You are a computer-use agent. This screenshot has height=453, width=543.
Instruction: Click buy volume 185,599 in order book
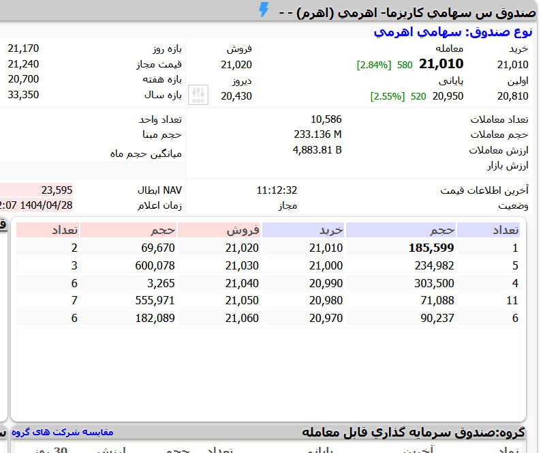[x=431, y=248]
